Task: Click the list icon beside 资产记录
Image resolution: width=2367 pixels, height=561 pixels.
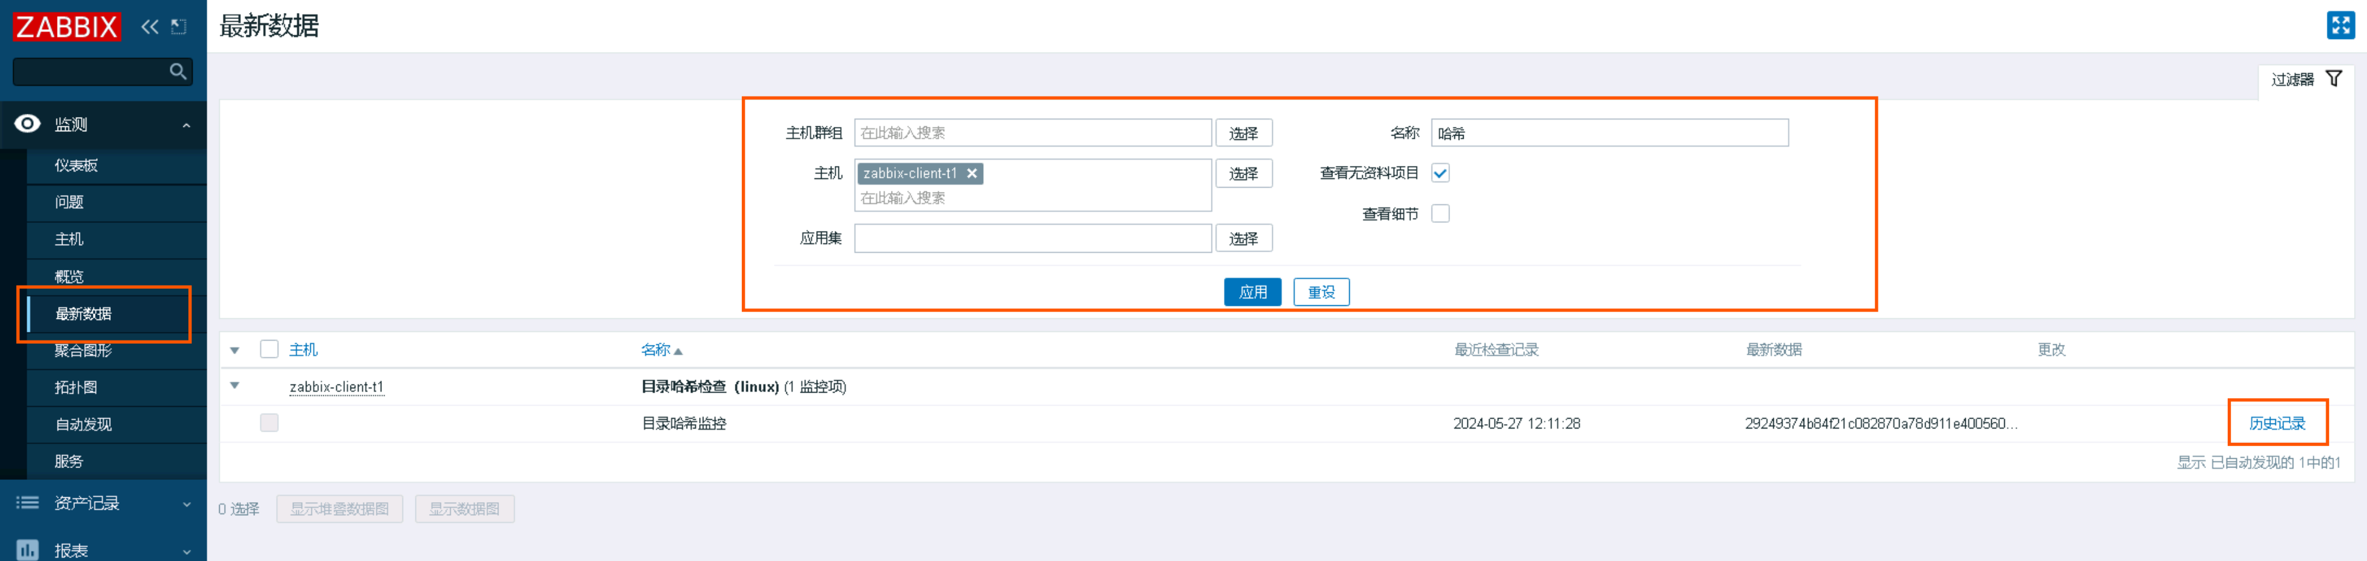Action: point(28,502)
